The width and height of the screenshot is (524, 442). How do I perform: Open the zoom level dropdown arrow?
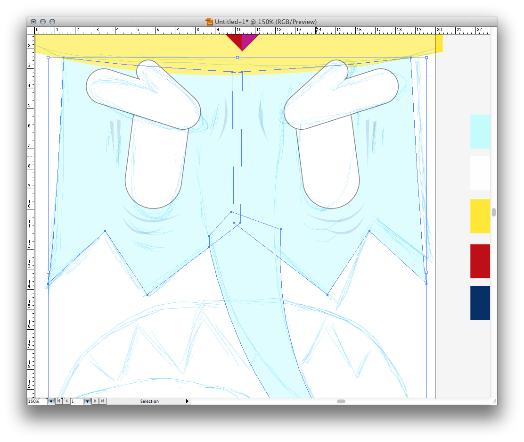click(51, 401)
